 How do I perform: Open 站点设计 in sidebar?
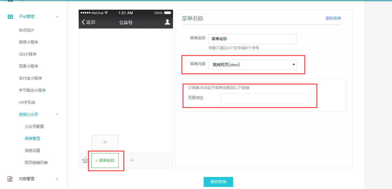(27, 30)
